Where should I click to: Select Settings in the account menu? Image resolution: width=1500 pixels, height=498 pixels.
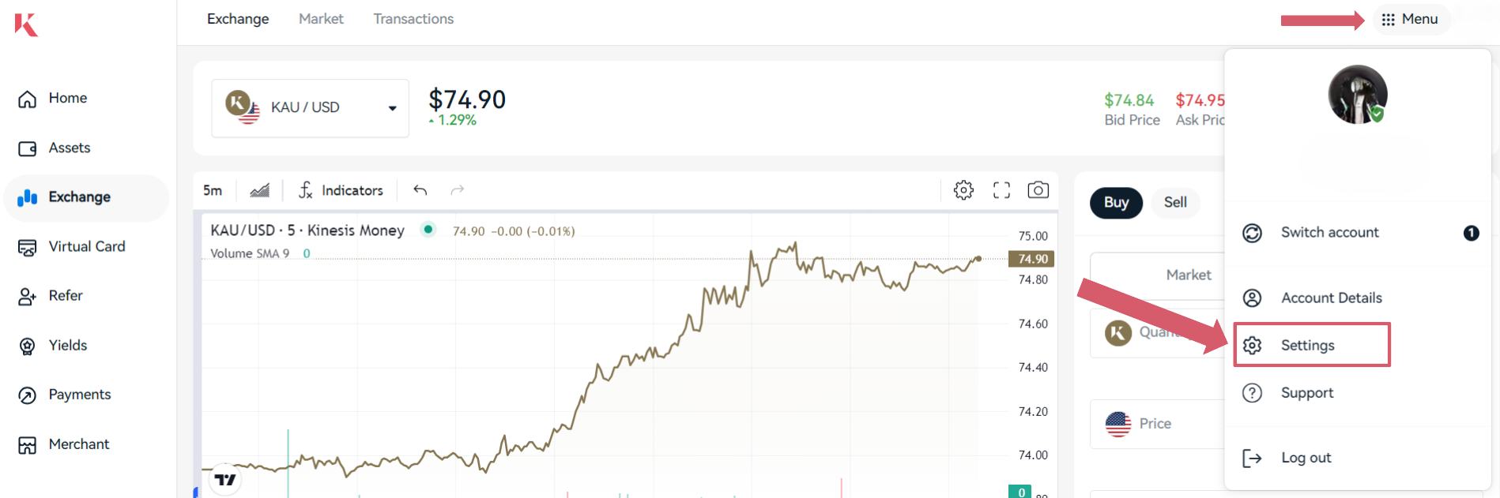pos(1308,346)
